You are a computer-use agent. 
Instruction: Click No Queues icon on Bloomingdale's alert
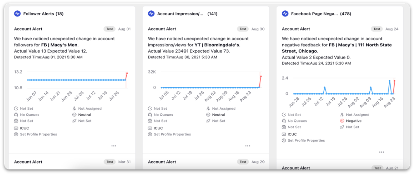point(150,114)
